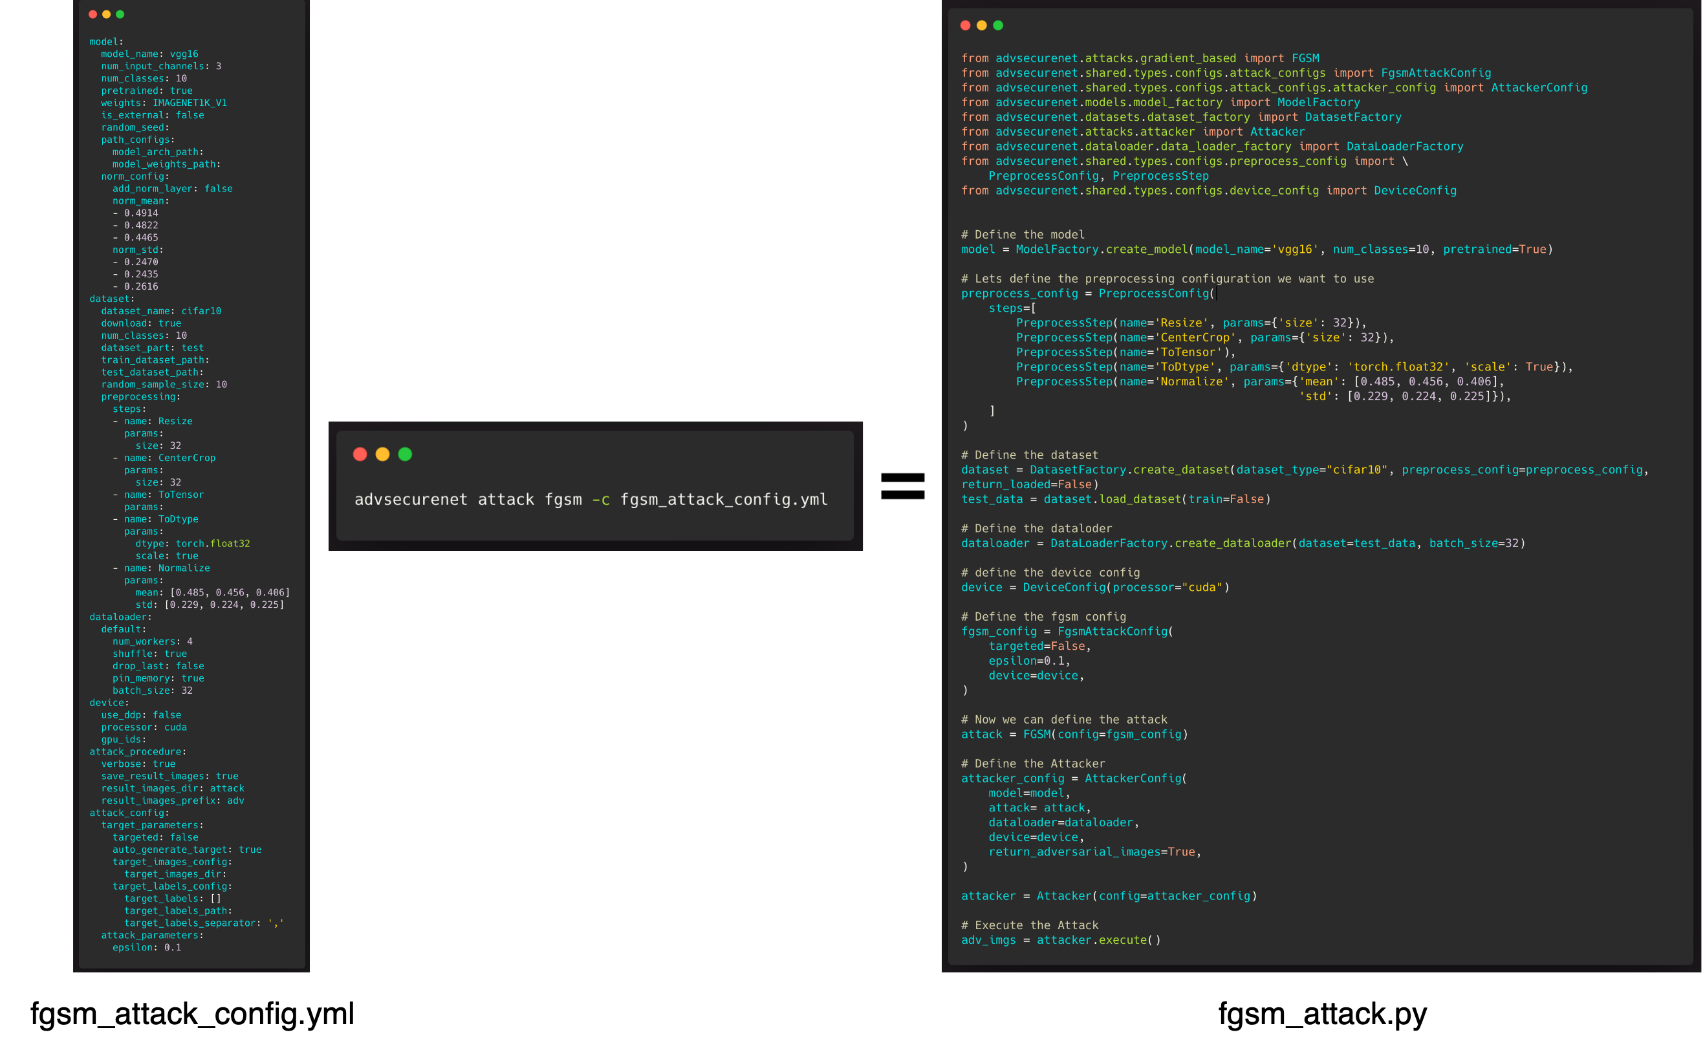1705x1050 pixels.
Task: Click yellow dot on terminal command window
Action: 383,454
